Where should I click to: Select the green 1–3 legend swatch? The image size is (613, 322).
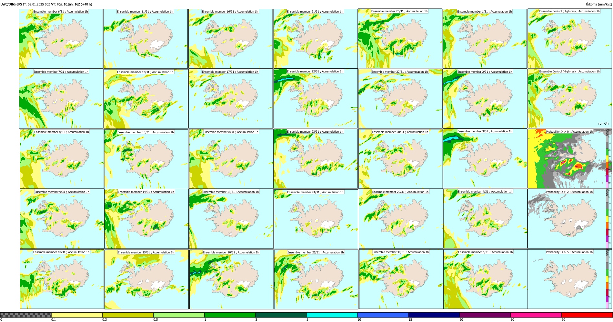(x=230, y=315)
